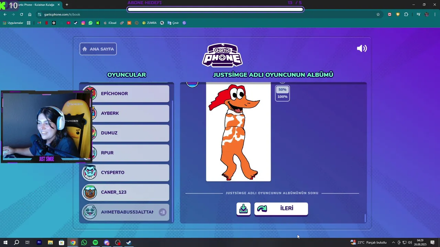Open OBS Studio from the taskbar
This screenshot has height=247, width=440.
coord(118,243)
